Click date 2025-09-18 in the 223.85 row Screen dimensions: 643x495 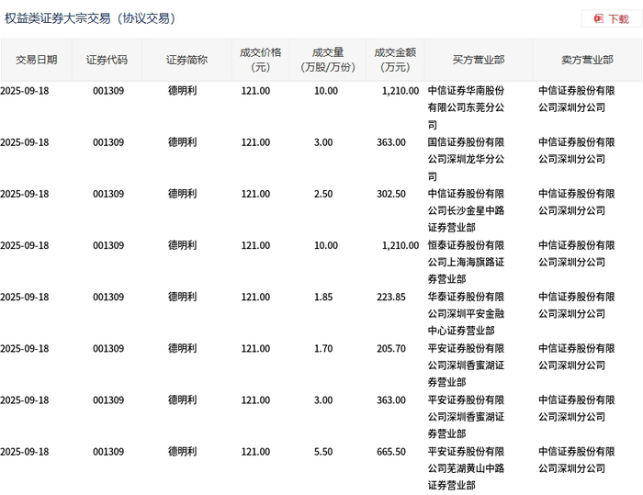[25, 297]
